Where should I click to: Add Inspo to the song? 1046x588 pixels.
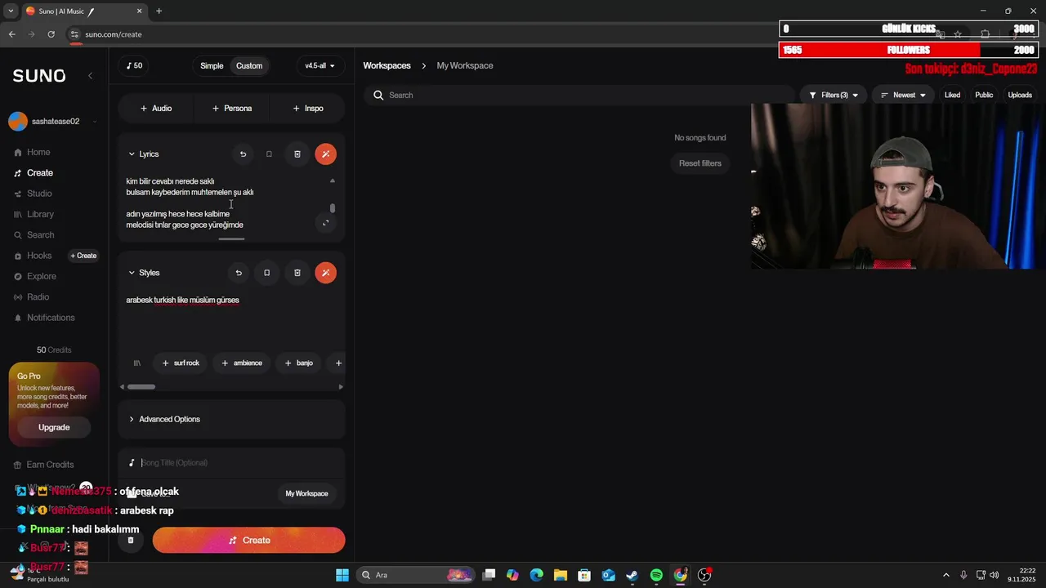click(308, 108)
